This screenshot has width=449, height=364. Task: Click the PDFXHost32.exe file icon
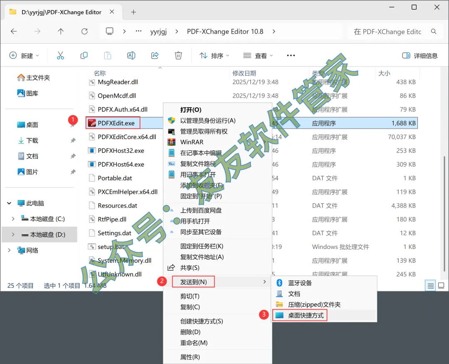[91, 150]
